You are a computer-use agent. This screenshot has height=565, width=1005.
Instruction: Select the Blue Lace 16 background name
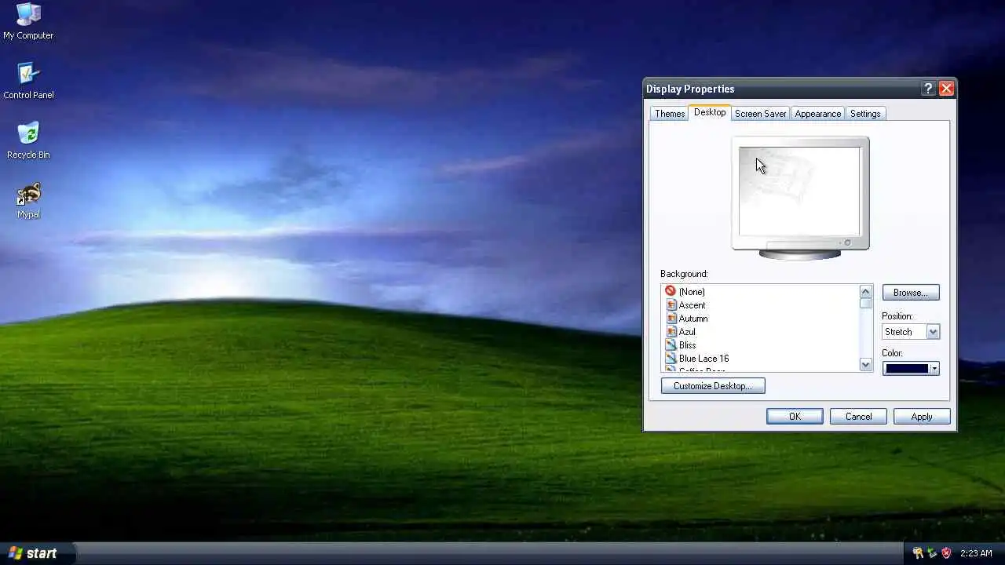point(704,359)
